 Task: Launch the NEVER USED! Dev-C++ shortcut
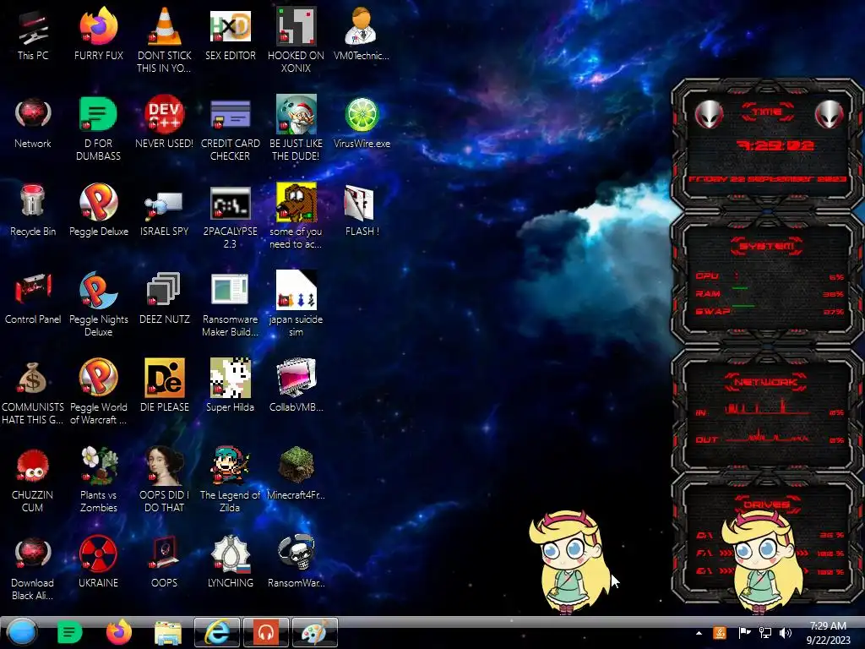(x=165, y=123)
